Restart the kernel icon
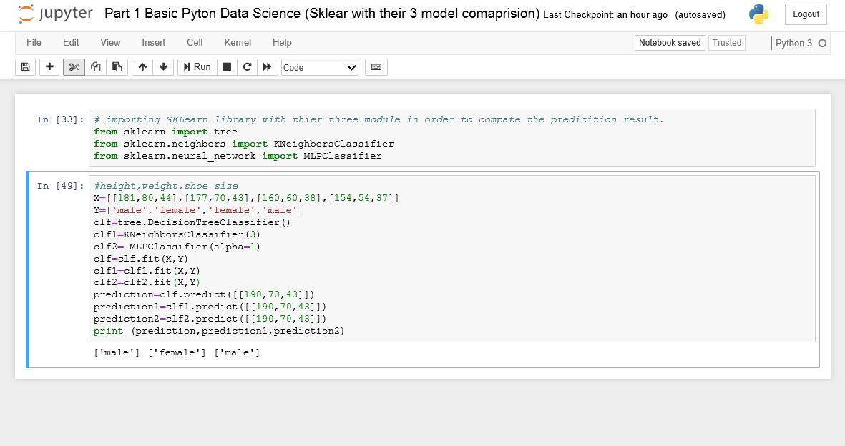The width and height of the screenshot is (845, 446). pyautogui.click(x=248, y=67)
